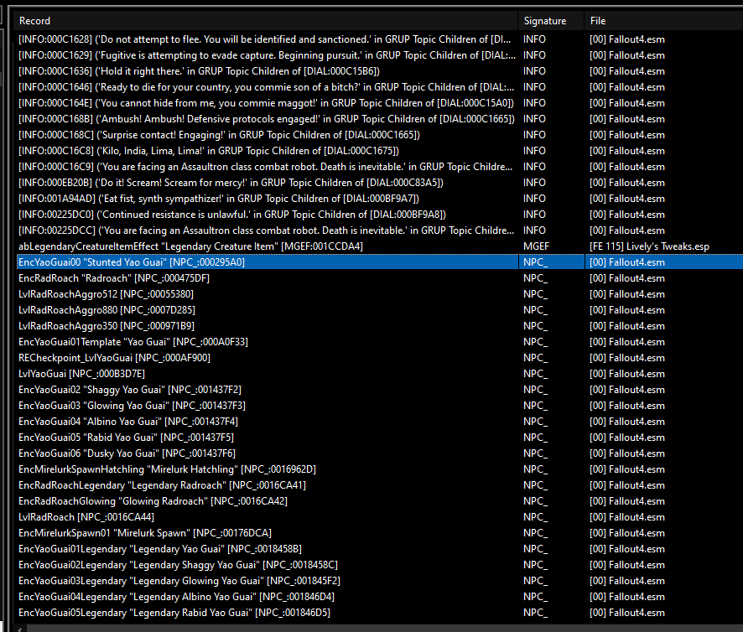Select EncYaoGuai03 "Glowing Yao Guai" record
Screen dimensions: 743x632
379,406
